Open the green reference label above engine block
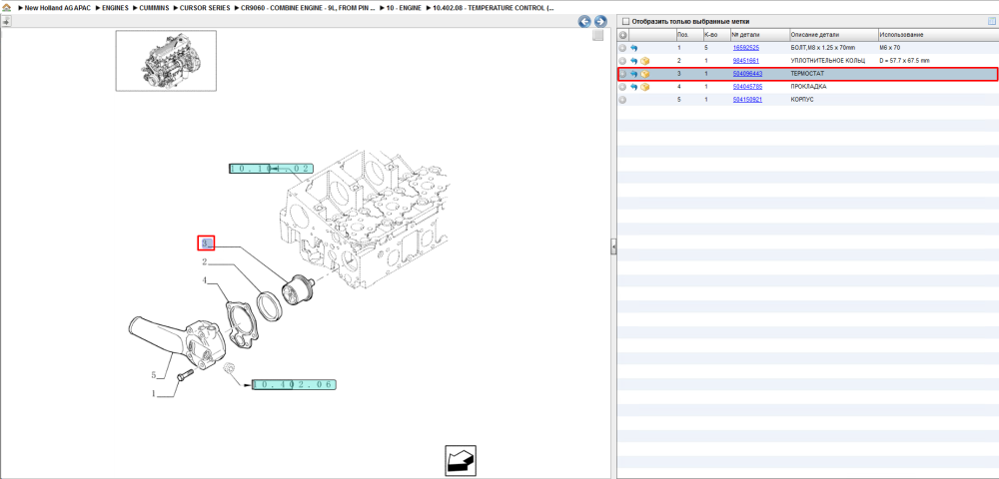The height and width of the screenshot is (479, 999). pos(271,169)
